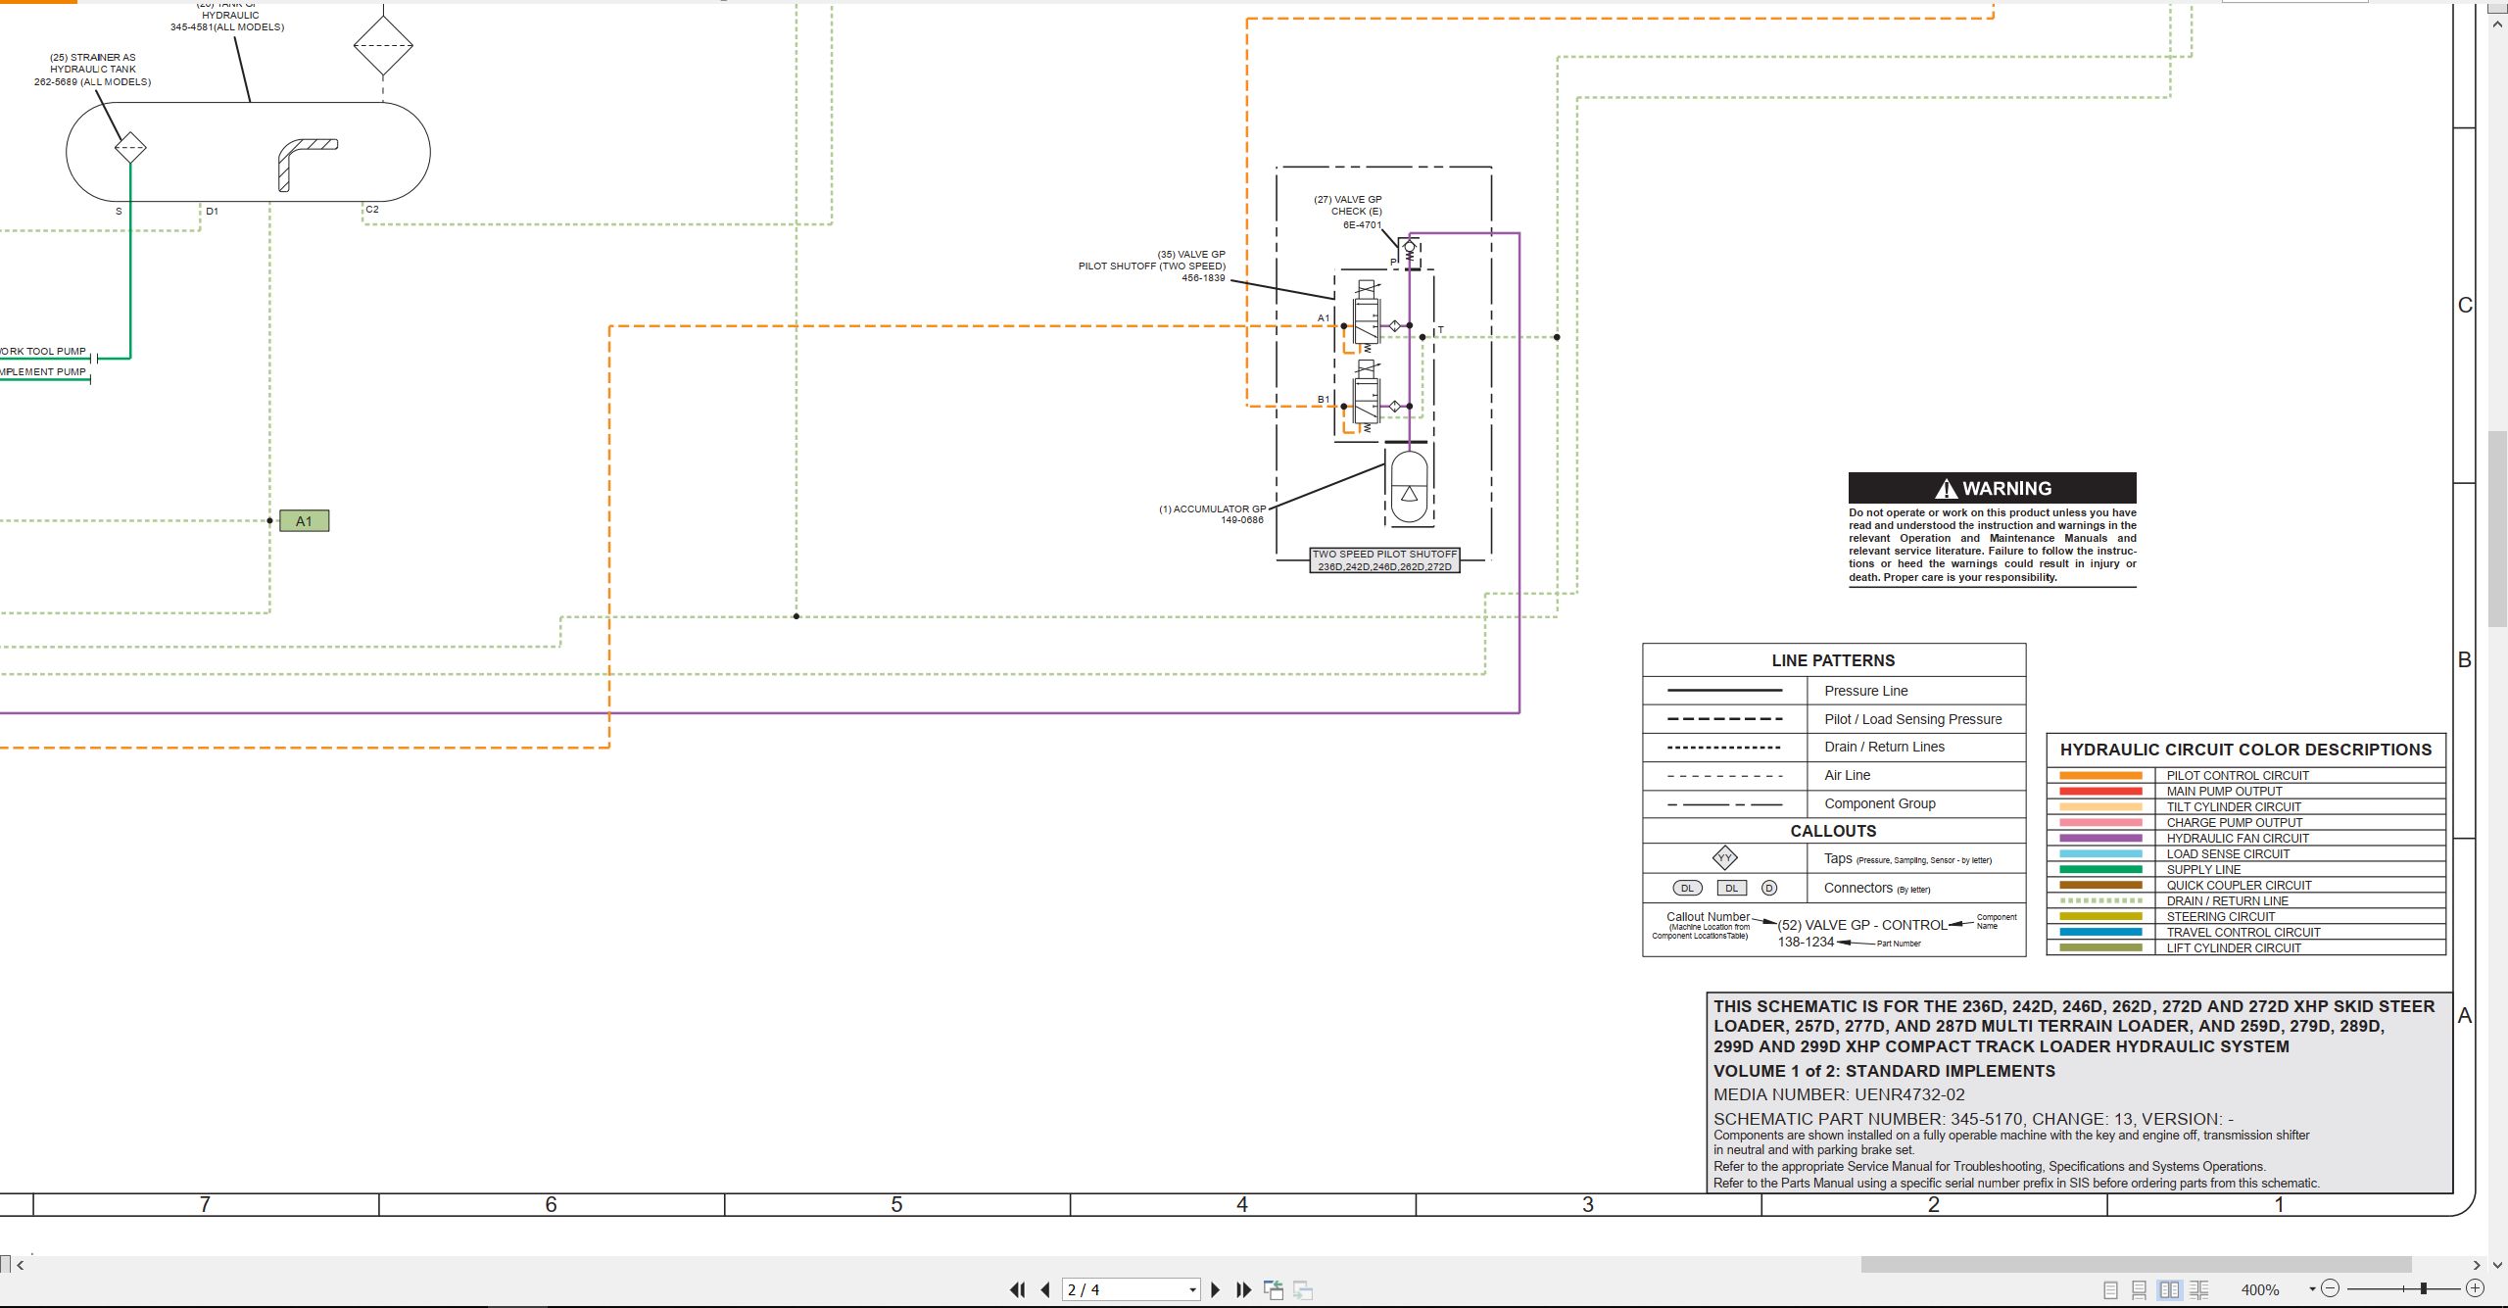Click the 'MAIN PUMP OUTPUT' legend text
Image resolution: width=2508 pixels, height=1308 pixels.
[x=2224, y=792]
